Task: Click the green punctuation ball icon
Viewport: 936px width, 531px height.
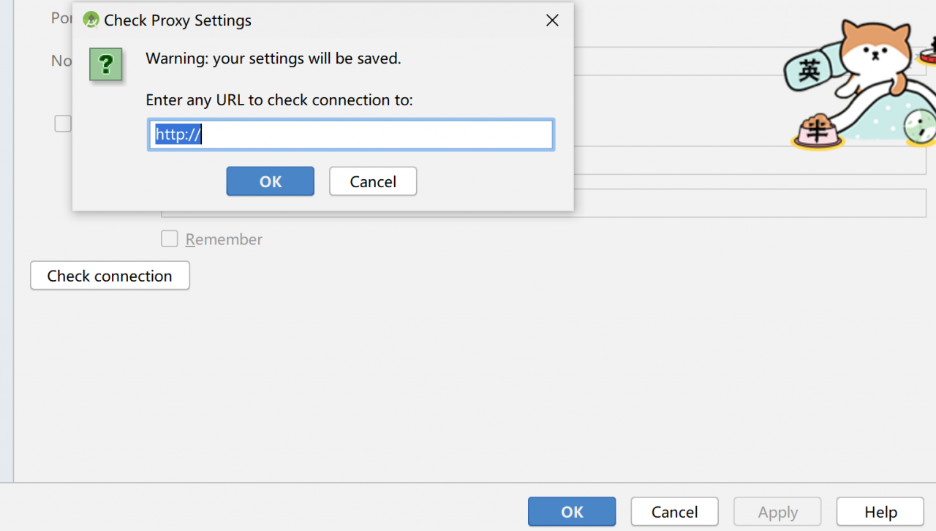Action: 921,127
